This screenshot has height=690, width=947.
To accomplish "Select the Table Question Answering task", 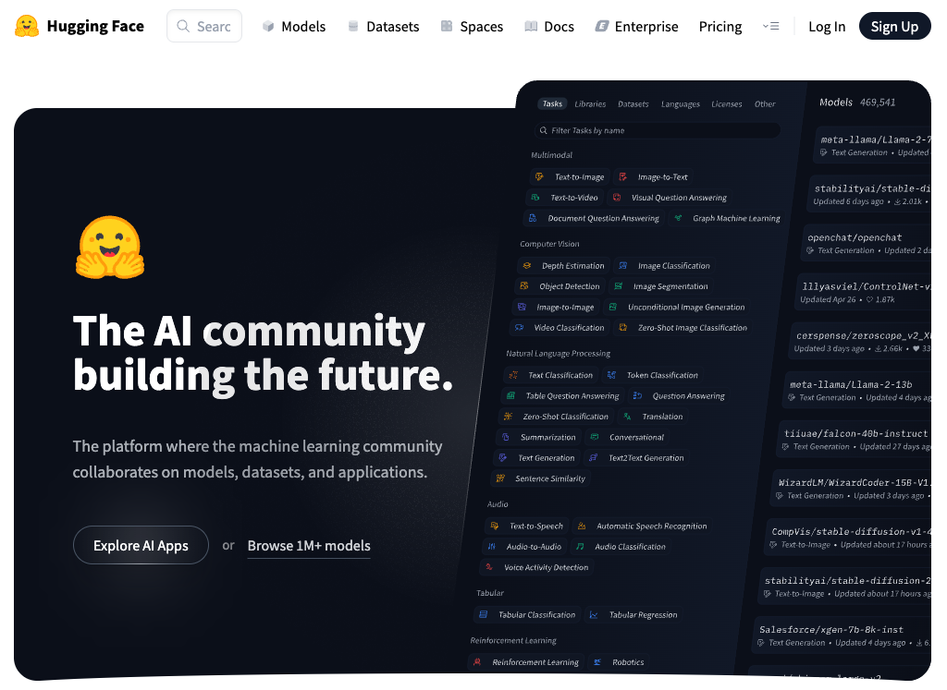I will (562, 395).
